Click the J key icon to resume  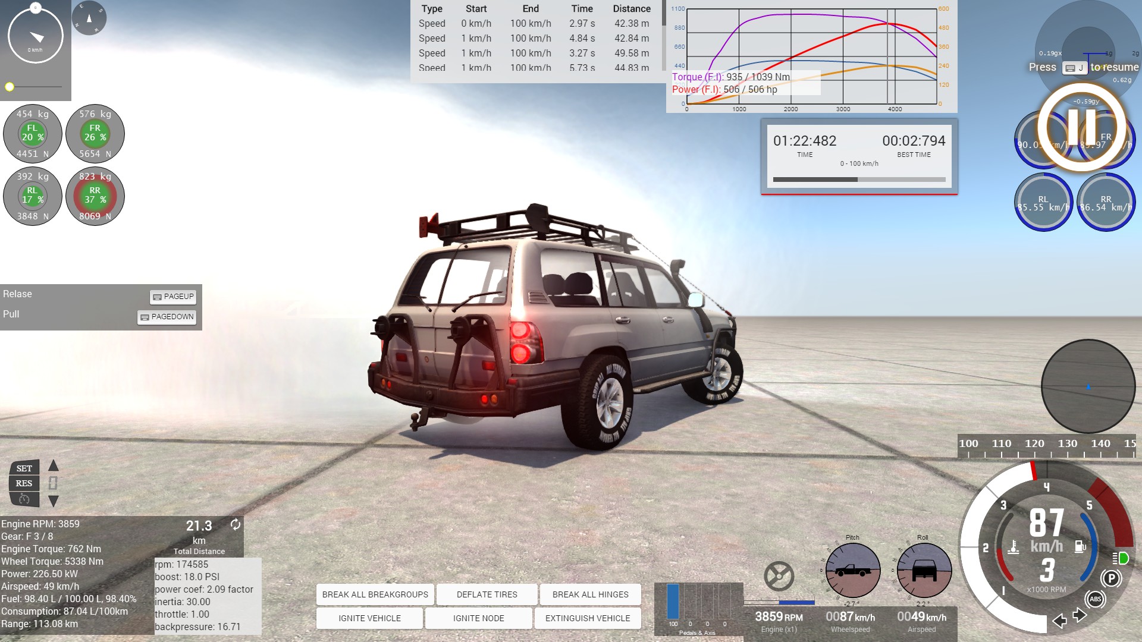click(1075, 68)
